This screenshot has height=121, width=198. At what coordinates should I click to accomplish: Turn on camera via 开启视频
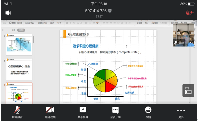tap(50, 112)
